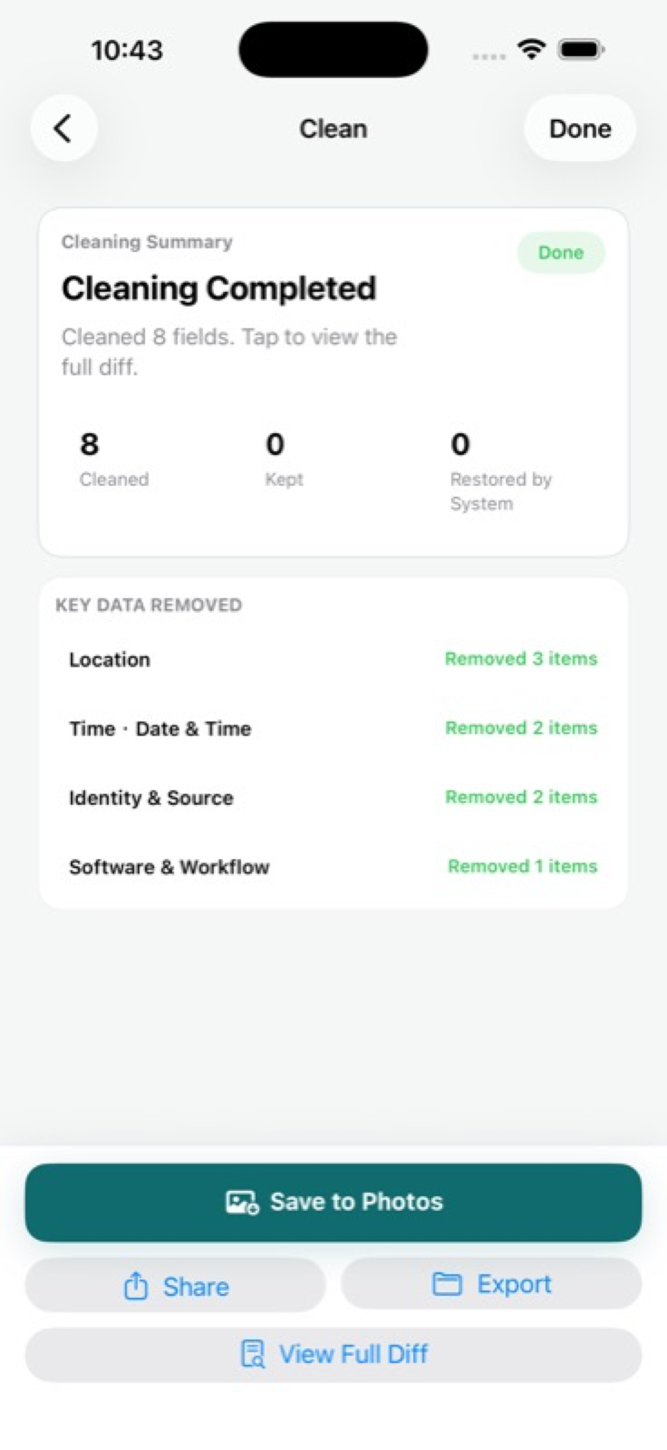Screen dimensions: 667x1450
Task: Open the Cleaning Completed summary card
Action: tap(333, 382)
